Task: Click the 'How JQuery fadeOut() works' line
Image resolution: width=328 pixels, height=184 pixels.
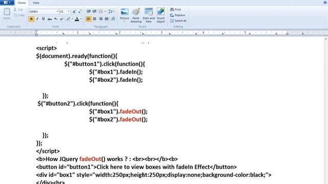Action: pyautogui.click(x=107, y=159)
